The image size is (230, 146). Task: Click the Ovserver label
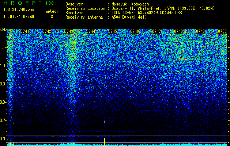coord(74,4)
